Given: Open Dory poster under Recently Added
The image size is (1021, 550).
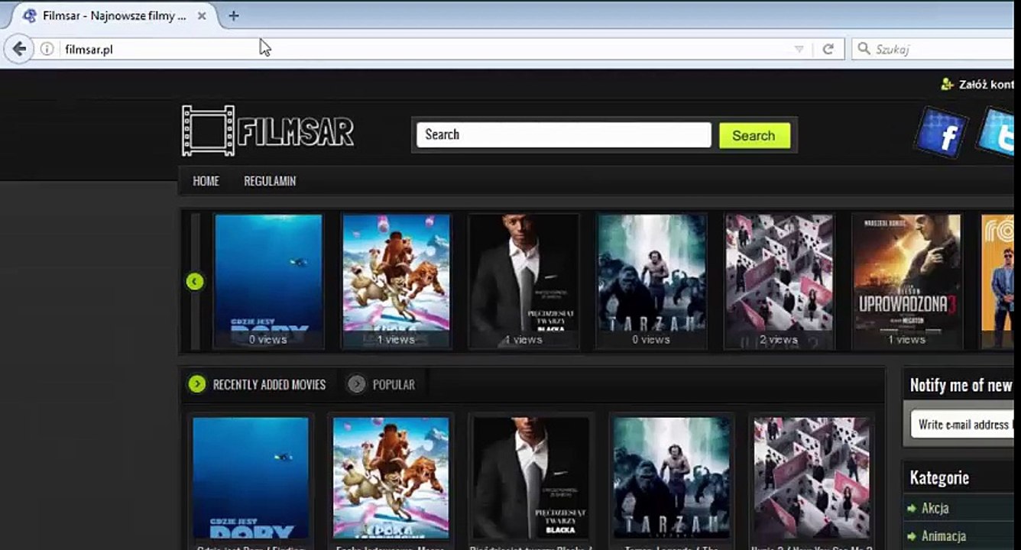Looking at the screenshot, I should (251, 477).
